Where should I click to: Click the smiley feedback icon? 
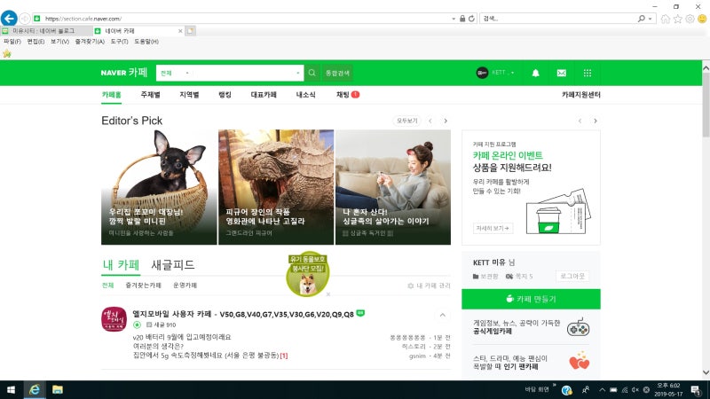pos(702,19)
